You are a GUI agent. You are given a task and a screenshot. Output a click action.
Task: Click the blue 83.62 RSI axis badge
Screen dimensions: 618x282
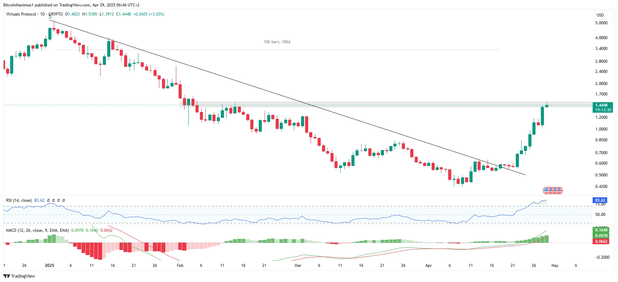(600, 200)
